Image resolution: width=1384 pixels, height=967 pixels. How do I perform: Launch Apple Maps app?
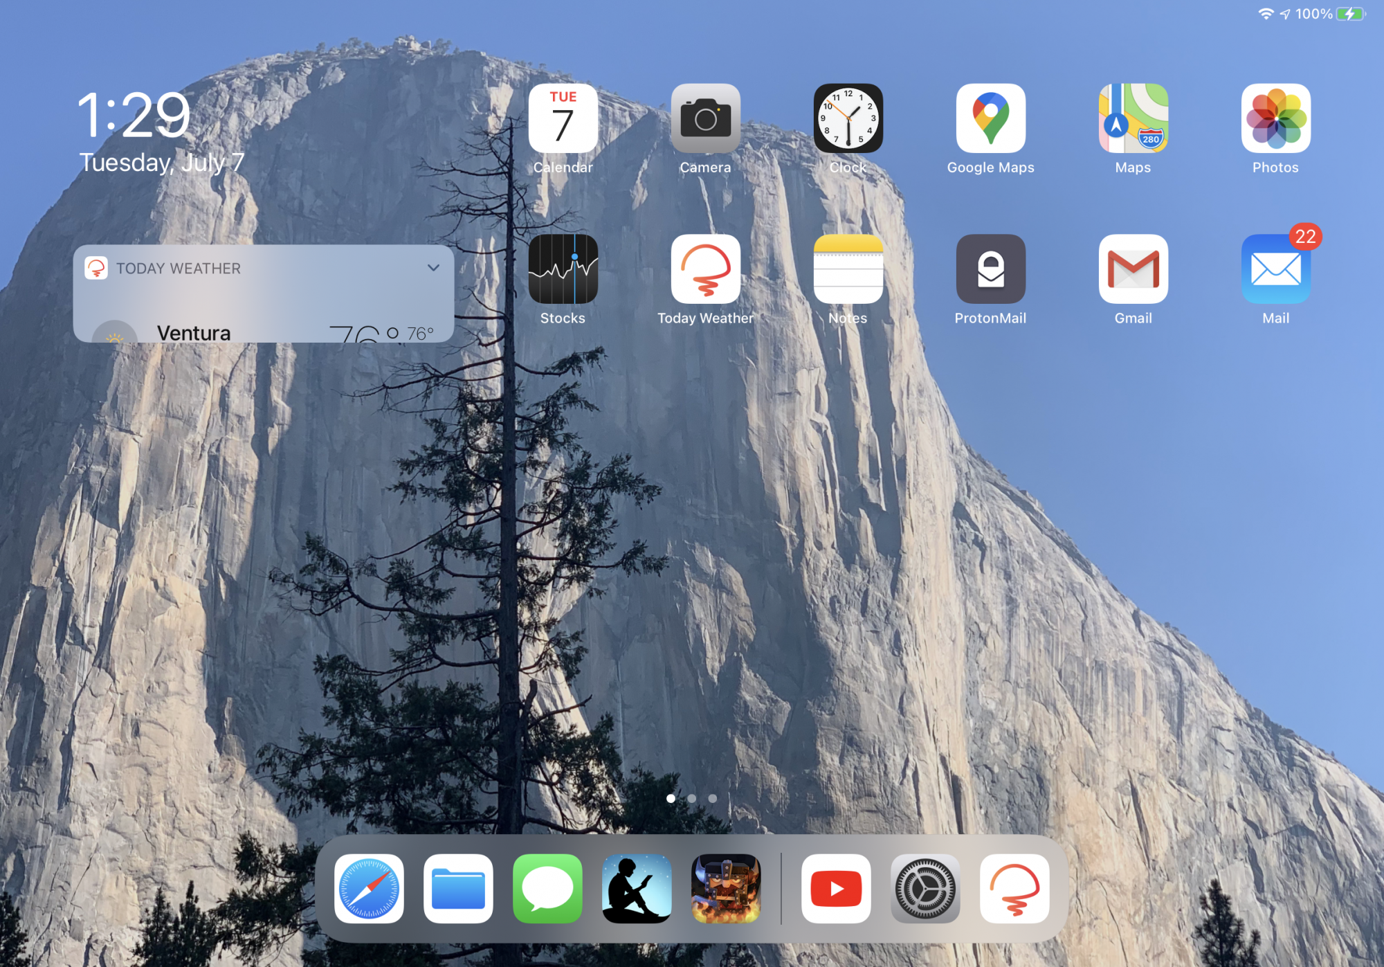1133,118
